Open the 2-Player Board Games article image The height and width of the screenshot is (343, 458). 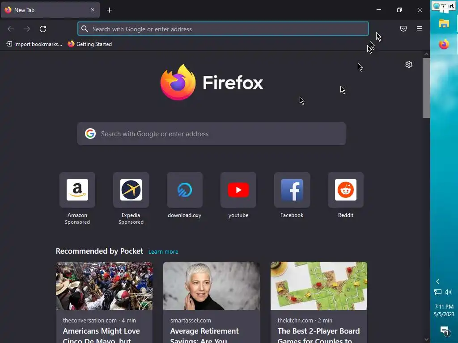pos(318,286)
